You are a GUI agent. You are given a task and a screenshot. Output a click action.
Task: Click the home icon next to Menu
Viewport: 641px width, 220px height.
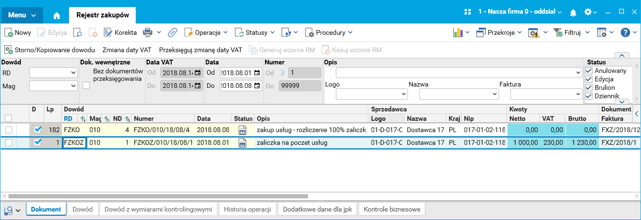(57, 16)
